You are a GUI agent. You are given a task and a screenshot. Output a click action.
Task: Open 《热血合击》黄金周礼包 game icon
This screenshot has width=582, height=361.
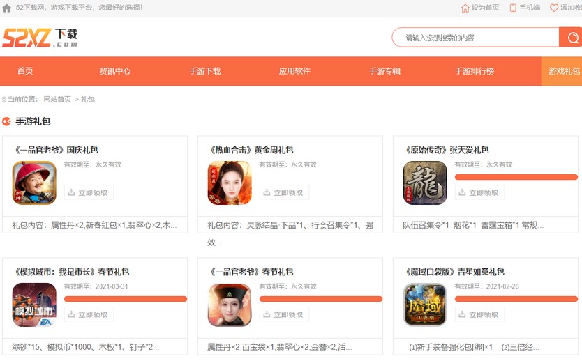point(230,183)
